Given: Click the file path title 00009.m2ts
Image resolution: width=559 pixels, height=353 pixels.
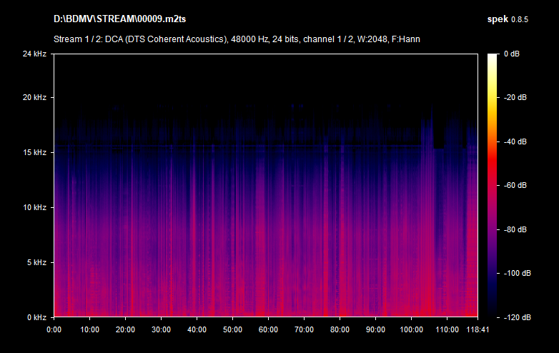Looking at the screenshot, I should pos(117,18).
